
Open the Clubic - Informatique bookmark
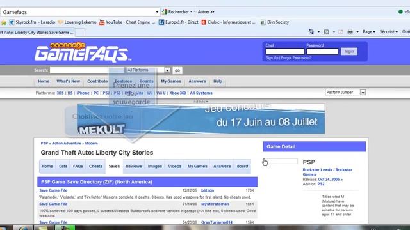[x=228, y=22]
